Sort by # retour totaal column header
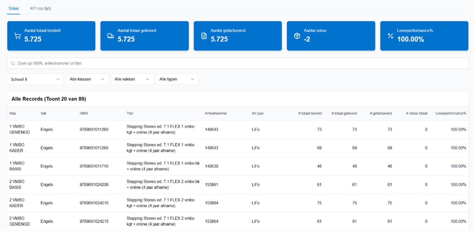Viewport: 476px width, 232px height. coord(417,113)
